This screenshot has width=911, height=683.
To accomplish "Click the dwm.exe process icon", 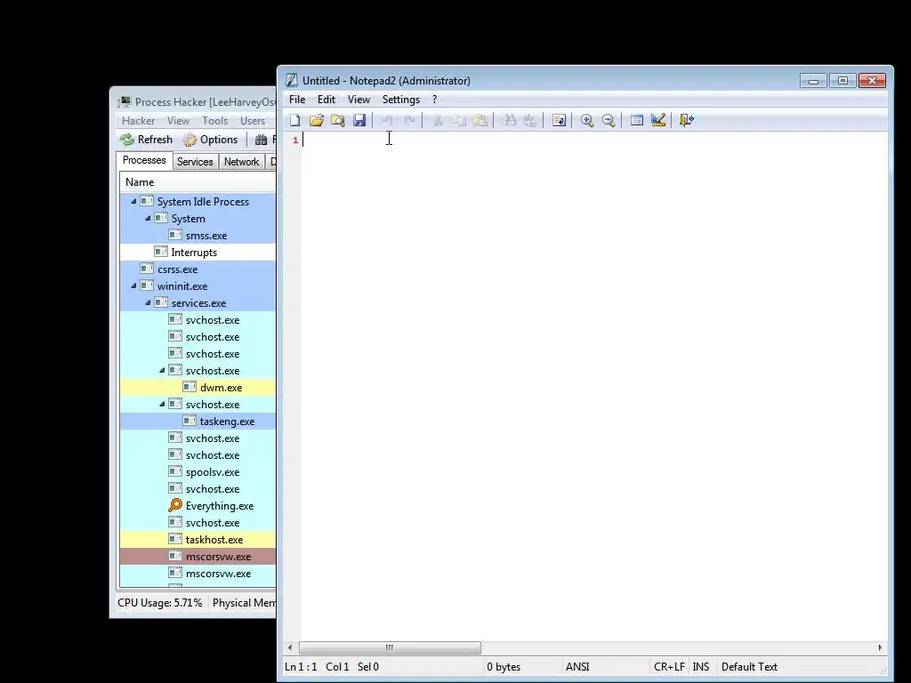I will click(189, 387).
